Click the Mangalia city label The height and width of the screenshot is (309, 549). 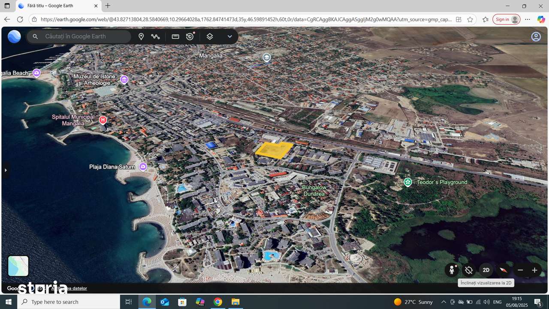[211, 56]
